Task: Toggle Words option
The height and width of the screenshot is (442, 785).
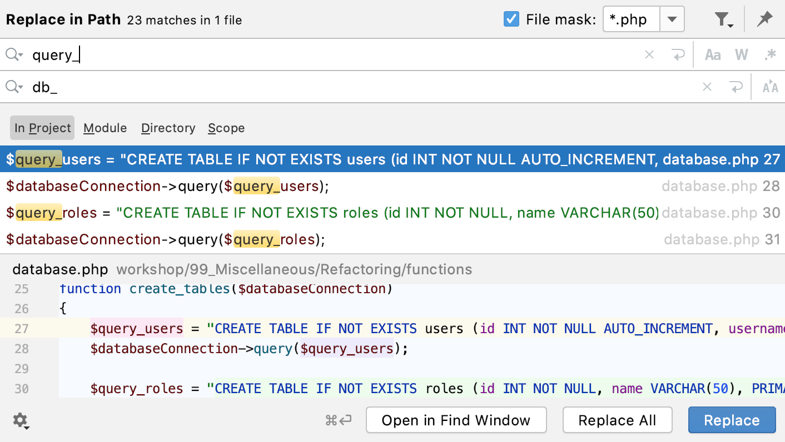Action: point(742,54)
